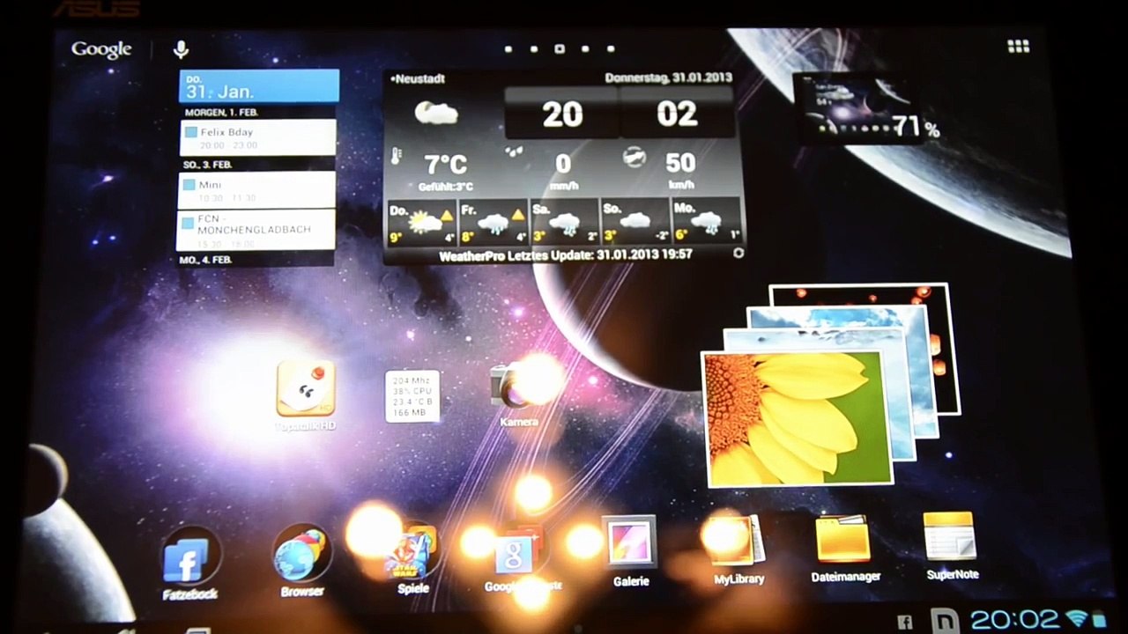Image resolution: width=1128 pixels, height=634 pixels.
Task: Open the Mini calendar event
Action: tap(258, 189)
